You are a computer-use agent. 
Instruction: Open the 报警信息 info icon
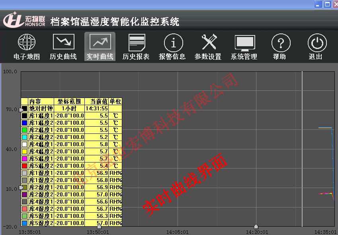coord(173,43)
